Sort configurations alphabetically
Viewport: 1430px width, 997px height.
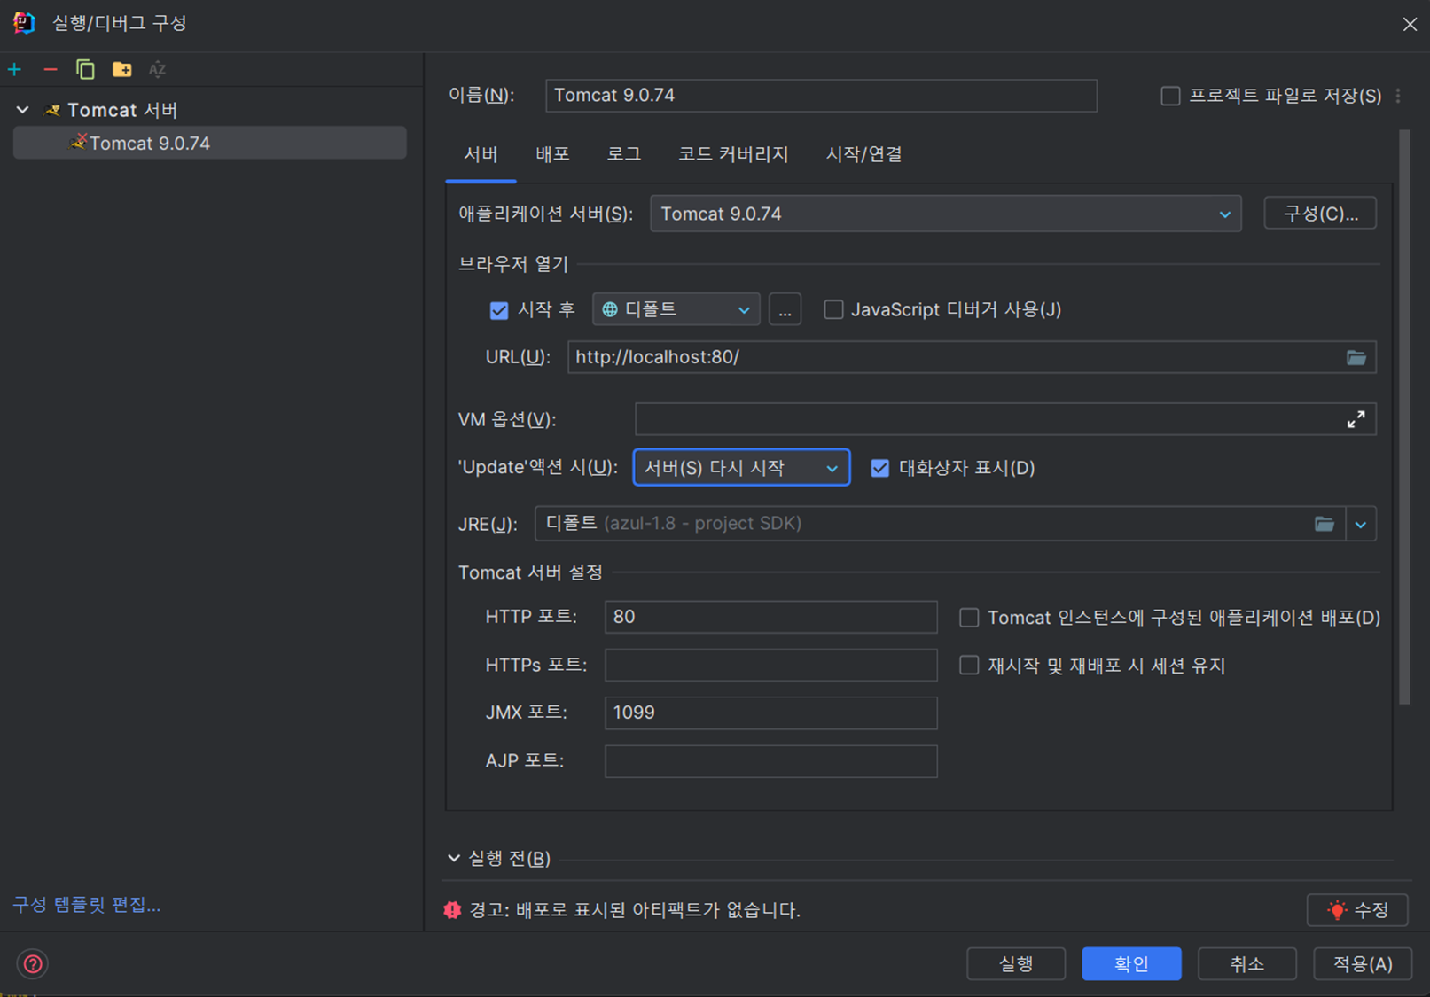tap(158, 69)
